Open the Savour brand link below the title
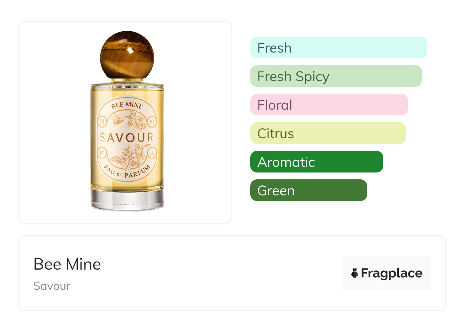This screenshot has height=329, width=464. pos(52,286)
